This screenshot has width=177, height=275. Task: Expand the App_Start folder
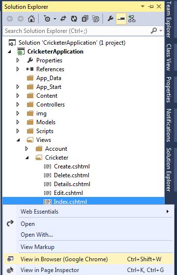click(18, 87)
